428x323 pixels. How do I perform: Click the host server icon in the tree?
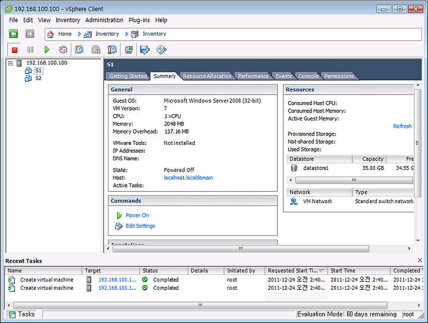pos(19,63)
